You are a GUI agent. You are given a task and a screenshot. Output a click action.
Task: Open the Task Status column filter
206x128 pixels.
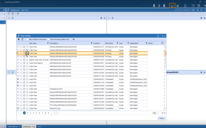[117, 43]
